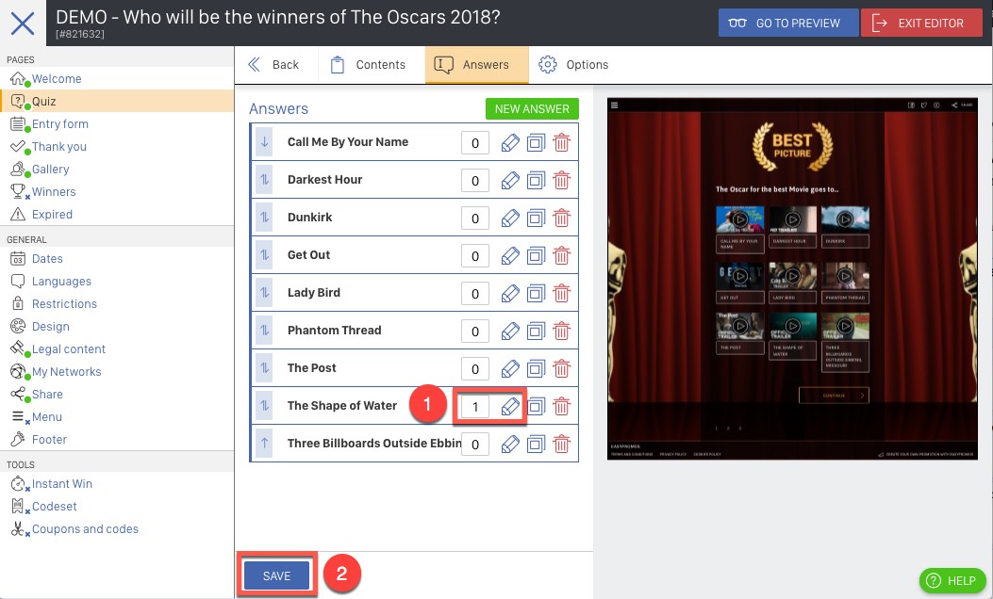Edit the Call Me By Your Name answer
The height and width of the screenshot is (599, 993).
(x=510, y=143)
